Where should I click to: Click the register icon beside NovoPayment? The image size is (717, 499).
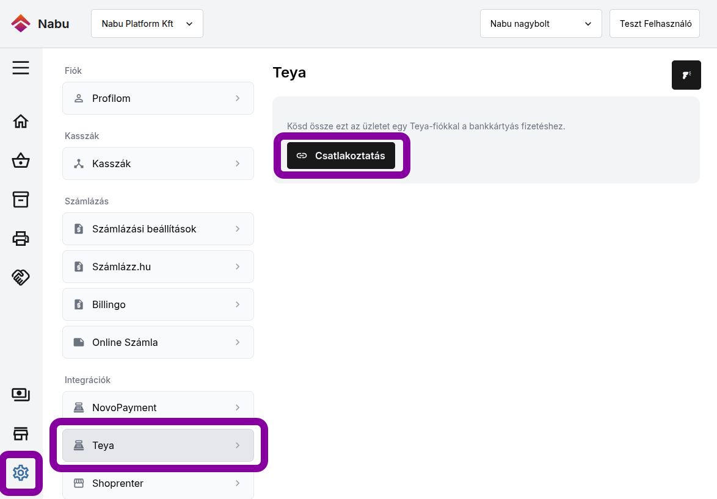(x=79, y=407)
